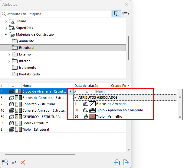The width and height of the screenshot is (187, 168).
Task: Select the Externo folder
Action: point(25,54)
